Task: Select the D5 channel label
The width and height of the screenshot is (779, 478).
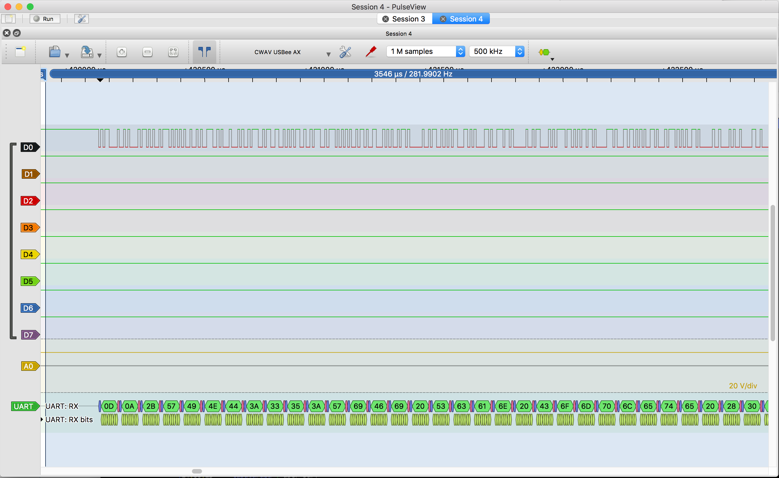Action: point(30,281)
